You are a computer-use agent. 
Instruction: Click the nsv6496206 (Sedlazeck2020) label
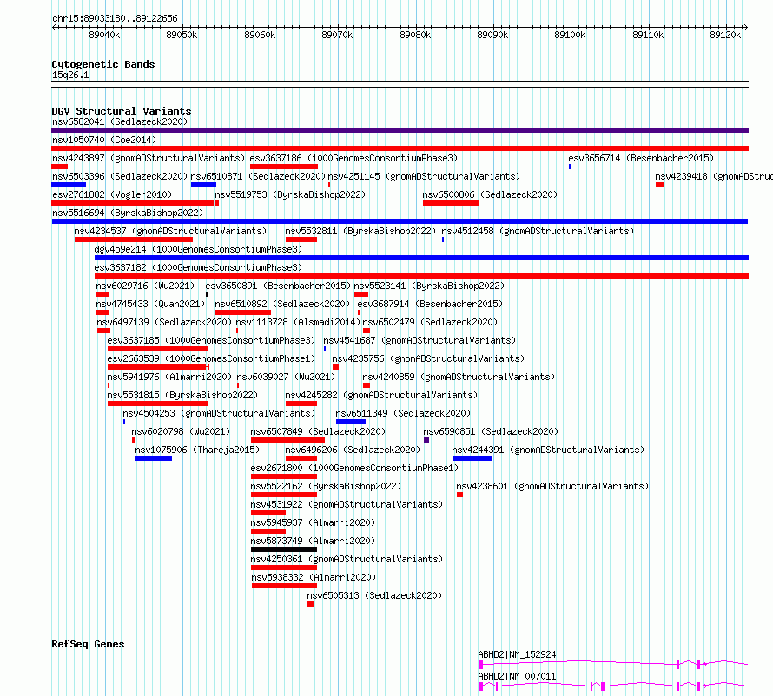[353, 450]
